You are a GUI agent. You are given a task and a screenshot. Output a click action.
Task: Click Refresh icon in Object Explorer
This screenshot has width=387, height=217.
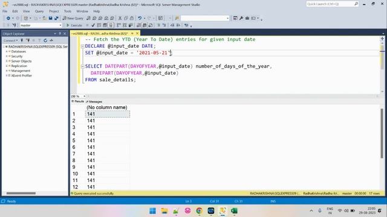[45, 40]
